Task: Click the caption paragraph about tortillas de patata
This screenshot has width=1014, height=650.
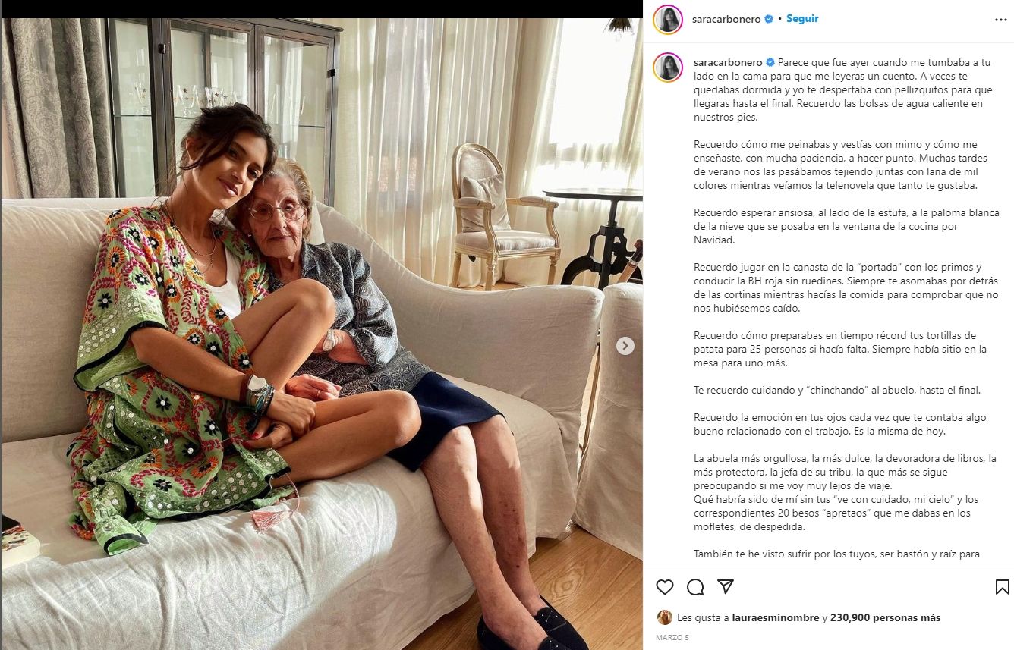Action: click(x=840, y=349)
